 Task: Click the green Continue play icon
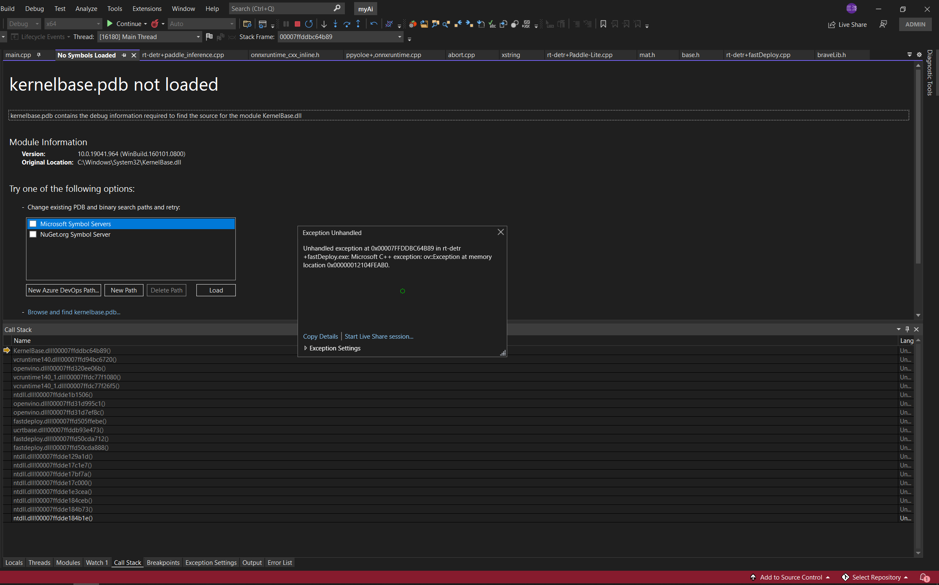pos(110,24)
